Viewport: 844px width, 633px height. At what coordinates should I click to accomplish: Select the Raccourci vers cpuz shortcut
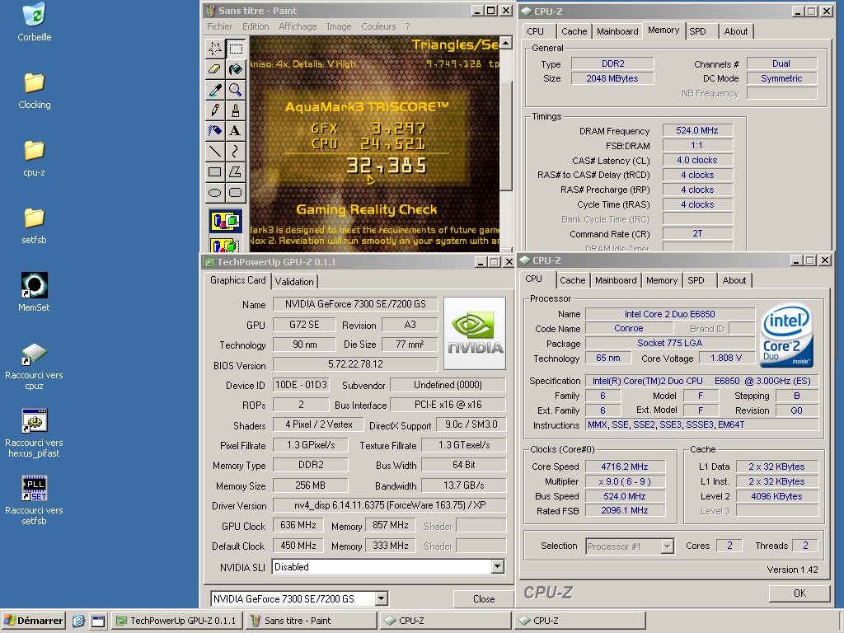coord(35,366)
